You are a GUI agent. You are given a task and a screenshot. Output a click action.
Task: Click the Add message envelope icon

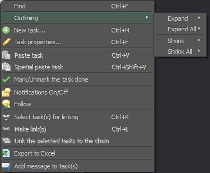(x=6, y=166)
